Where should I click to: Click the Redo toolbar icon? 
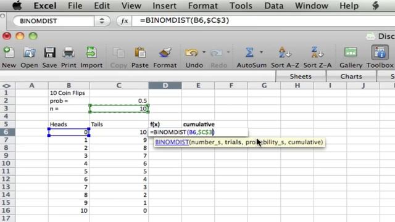217,52
